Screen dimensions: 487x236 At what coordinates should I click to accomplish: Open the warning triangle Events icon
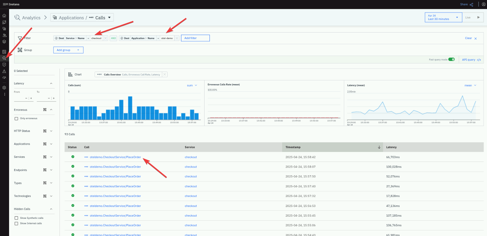point(4,71)
